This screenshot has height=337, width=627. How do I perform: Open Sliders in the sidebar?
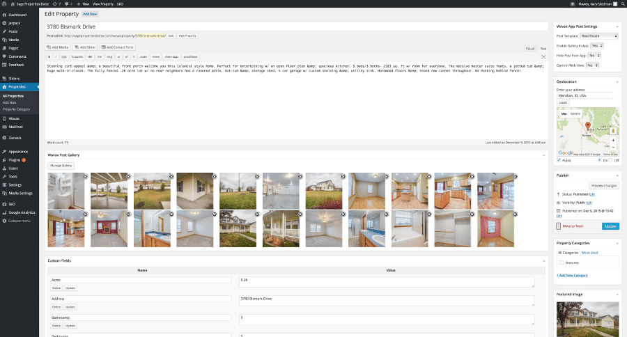coord(14,79)
